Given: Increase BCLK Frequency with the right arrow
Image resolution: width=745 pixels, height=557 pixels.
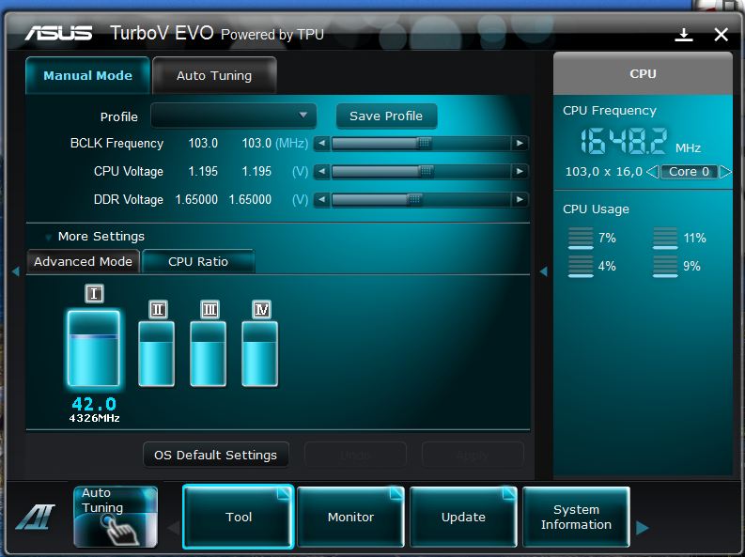Looking at the screenshot, I should coord(520,143).
